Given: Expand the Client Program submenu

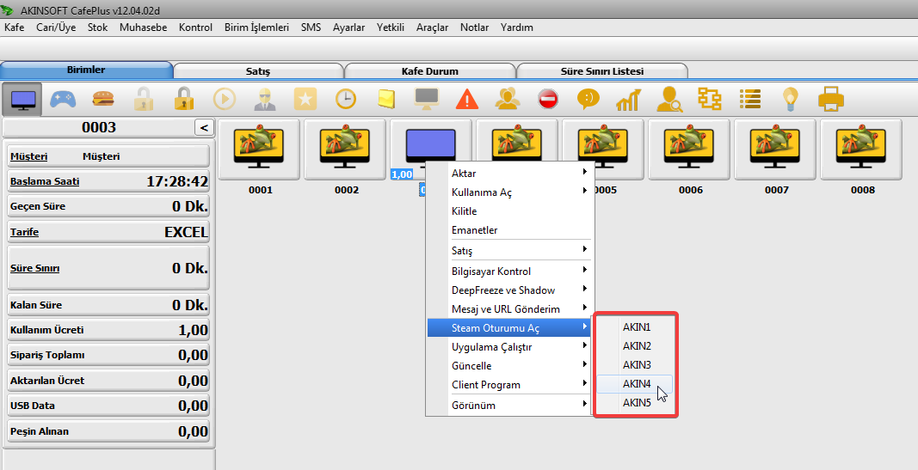Looking at the screenshot, I should [510, 385].
